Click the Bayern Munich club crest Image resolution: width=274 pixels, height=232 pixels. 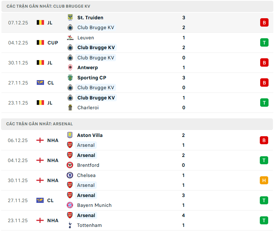point(70,205)
